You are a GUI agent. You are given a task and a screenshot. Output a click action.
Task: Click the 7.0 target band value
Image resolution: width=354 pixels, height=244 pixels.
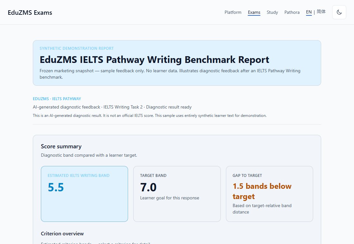pyautogui.click(x=148, y=187)
